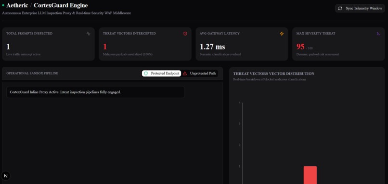Click 'Live traffic intercept active' text

(x=23, y=54)
